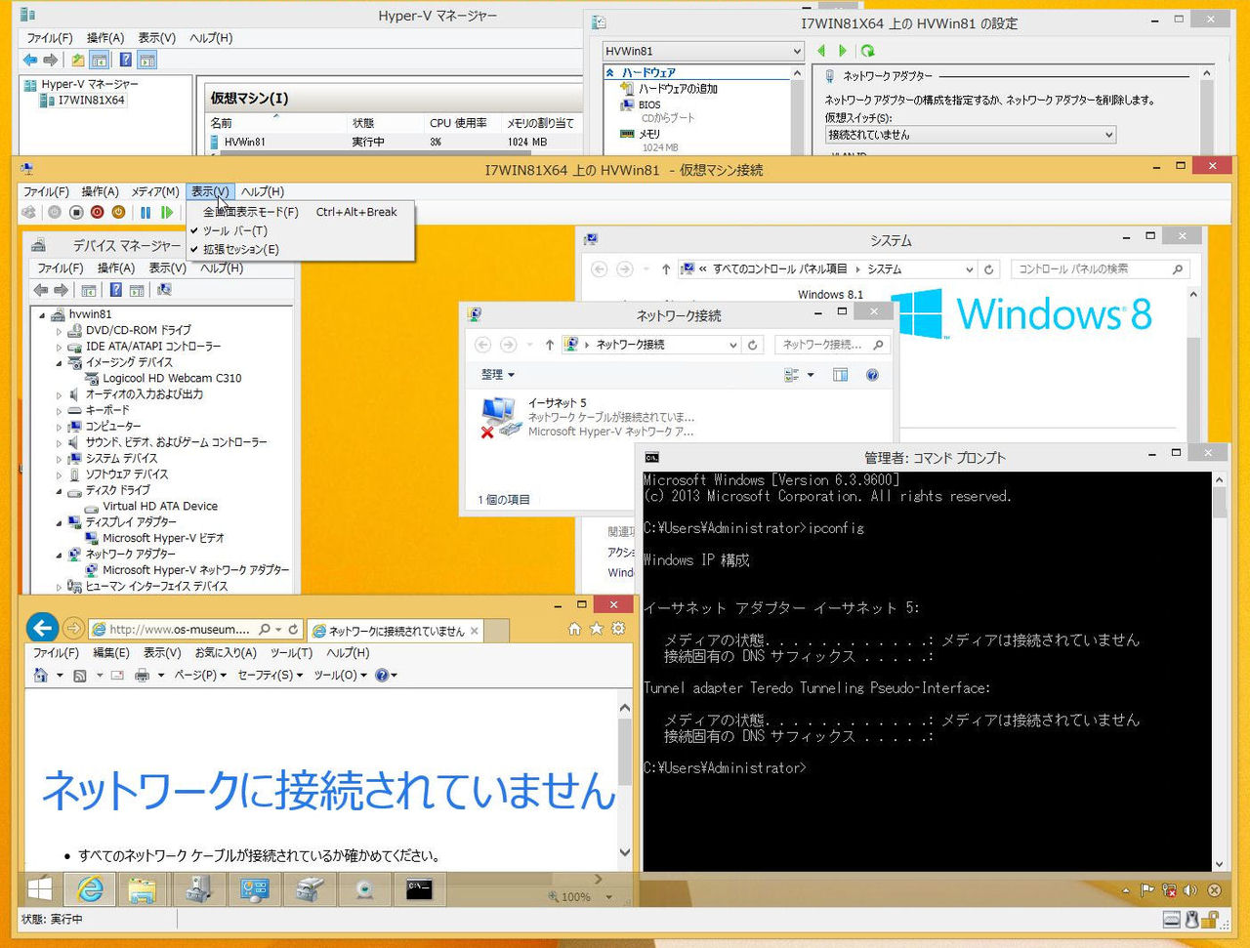
Task: Expand the IDE ATA/ATAPI コントローラー node
Action: point(59,347)
